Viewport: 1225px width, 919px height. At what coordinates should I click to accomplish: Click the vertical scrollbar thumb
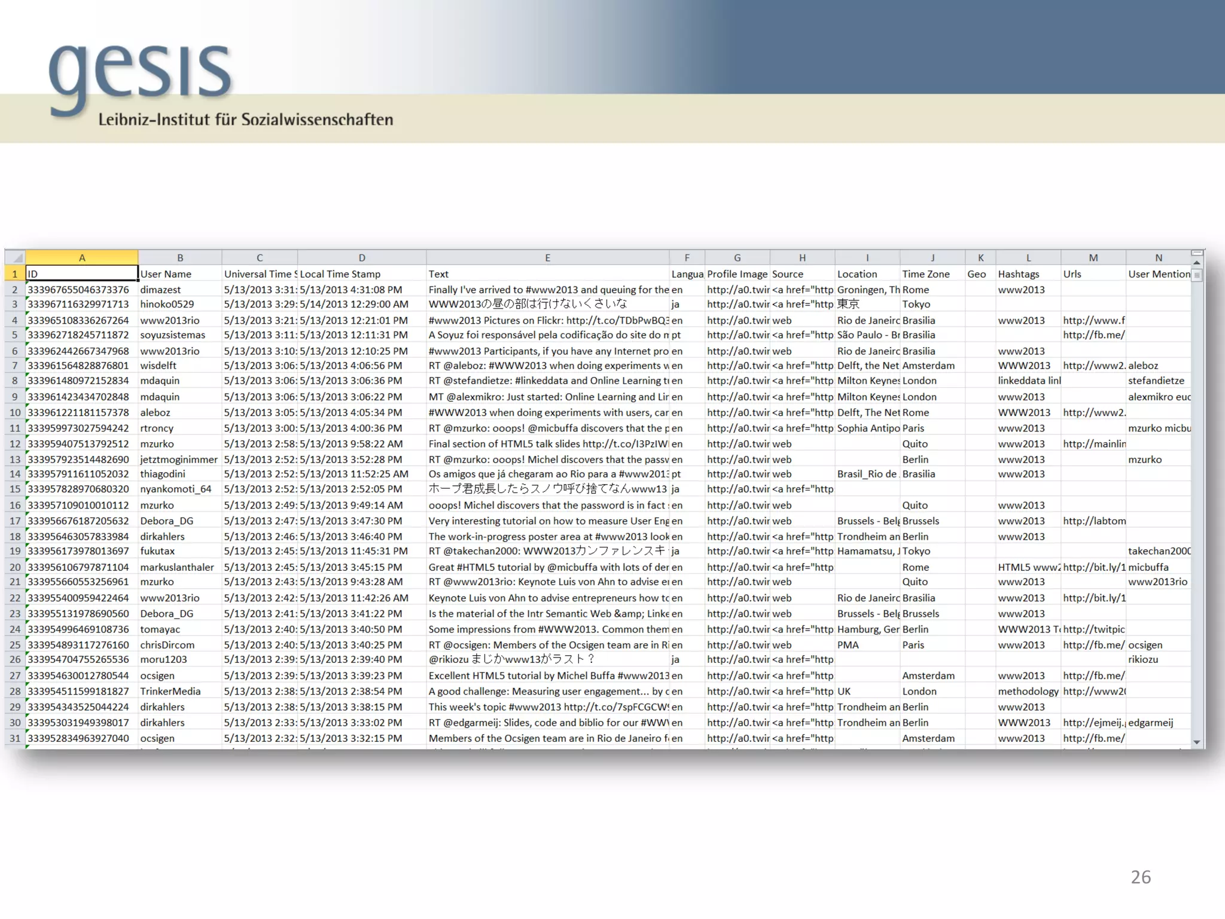click(1197, 275)
